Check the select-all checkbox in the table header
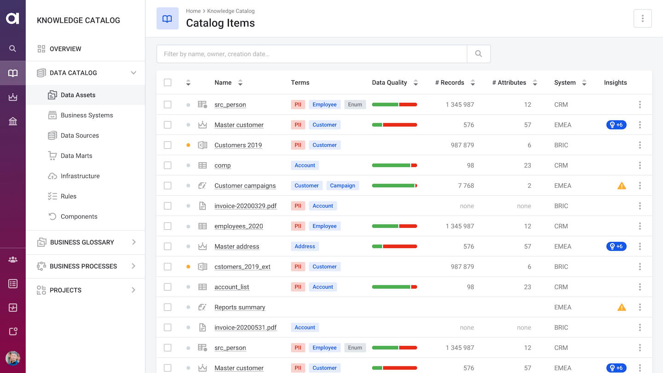 click(x=168, y=82)
